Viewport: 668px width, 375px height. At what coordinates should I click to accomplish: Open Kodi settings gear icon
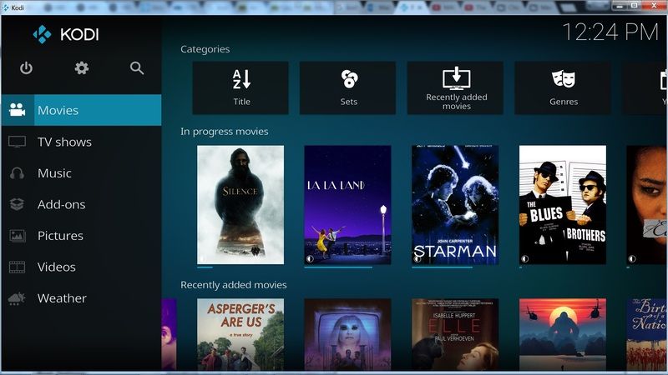point(81,68)
